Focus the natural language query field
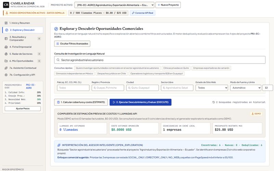This screenshot has height=171, width=274. (160, 60)
